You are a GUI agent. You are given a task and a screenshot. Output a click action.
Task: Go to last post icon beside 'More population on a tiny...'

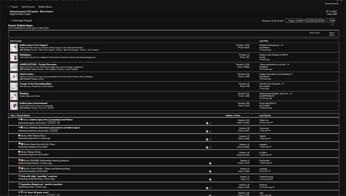coord(288,65)
